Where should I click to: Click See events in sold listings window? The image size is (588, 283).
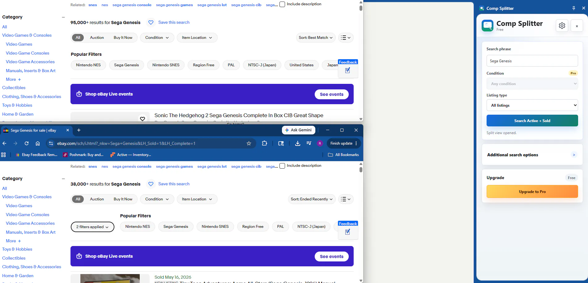(x=331, y=256)
